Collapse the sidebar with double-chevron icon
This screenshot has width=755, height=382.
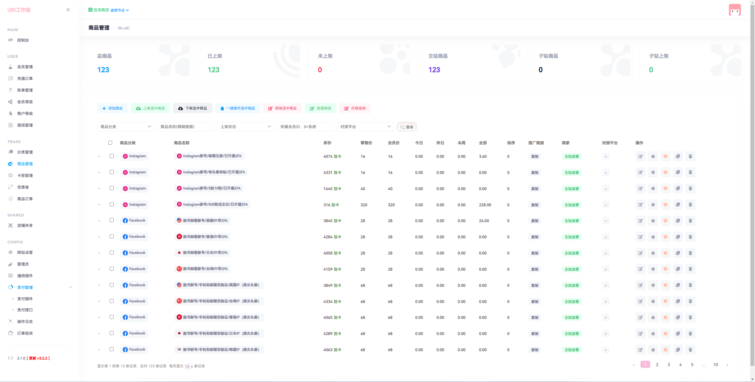click(68, 10)
